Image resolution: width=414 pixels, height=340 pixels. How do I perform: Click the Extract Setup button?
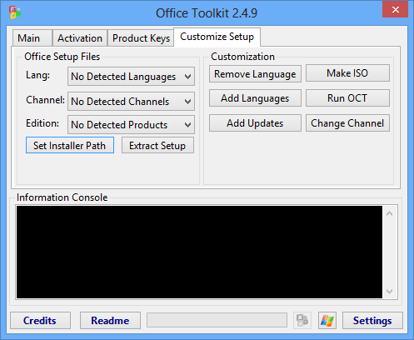(157, 145)
